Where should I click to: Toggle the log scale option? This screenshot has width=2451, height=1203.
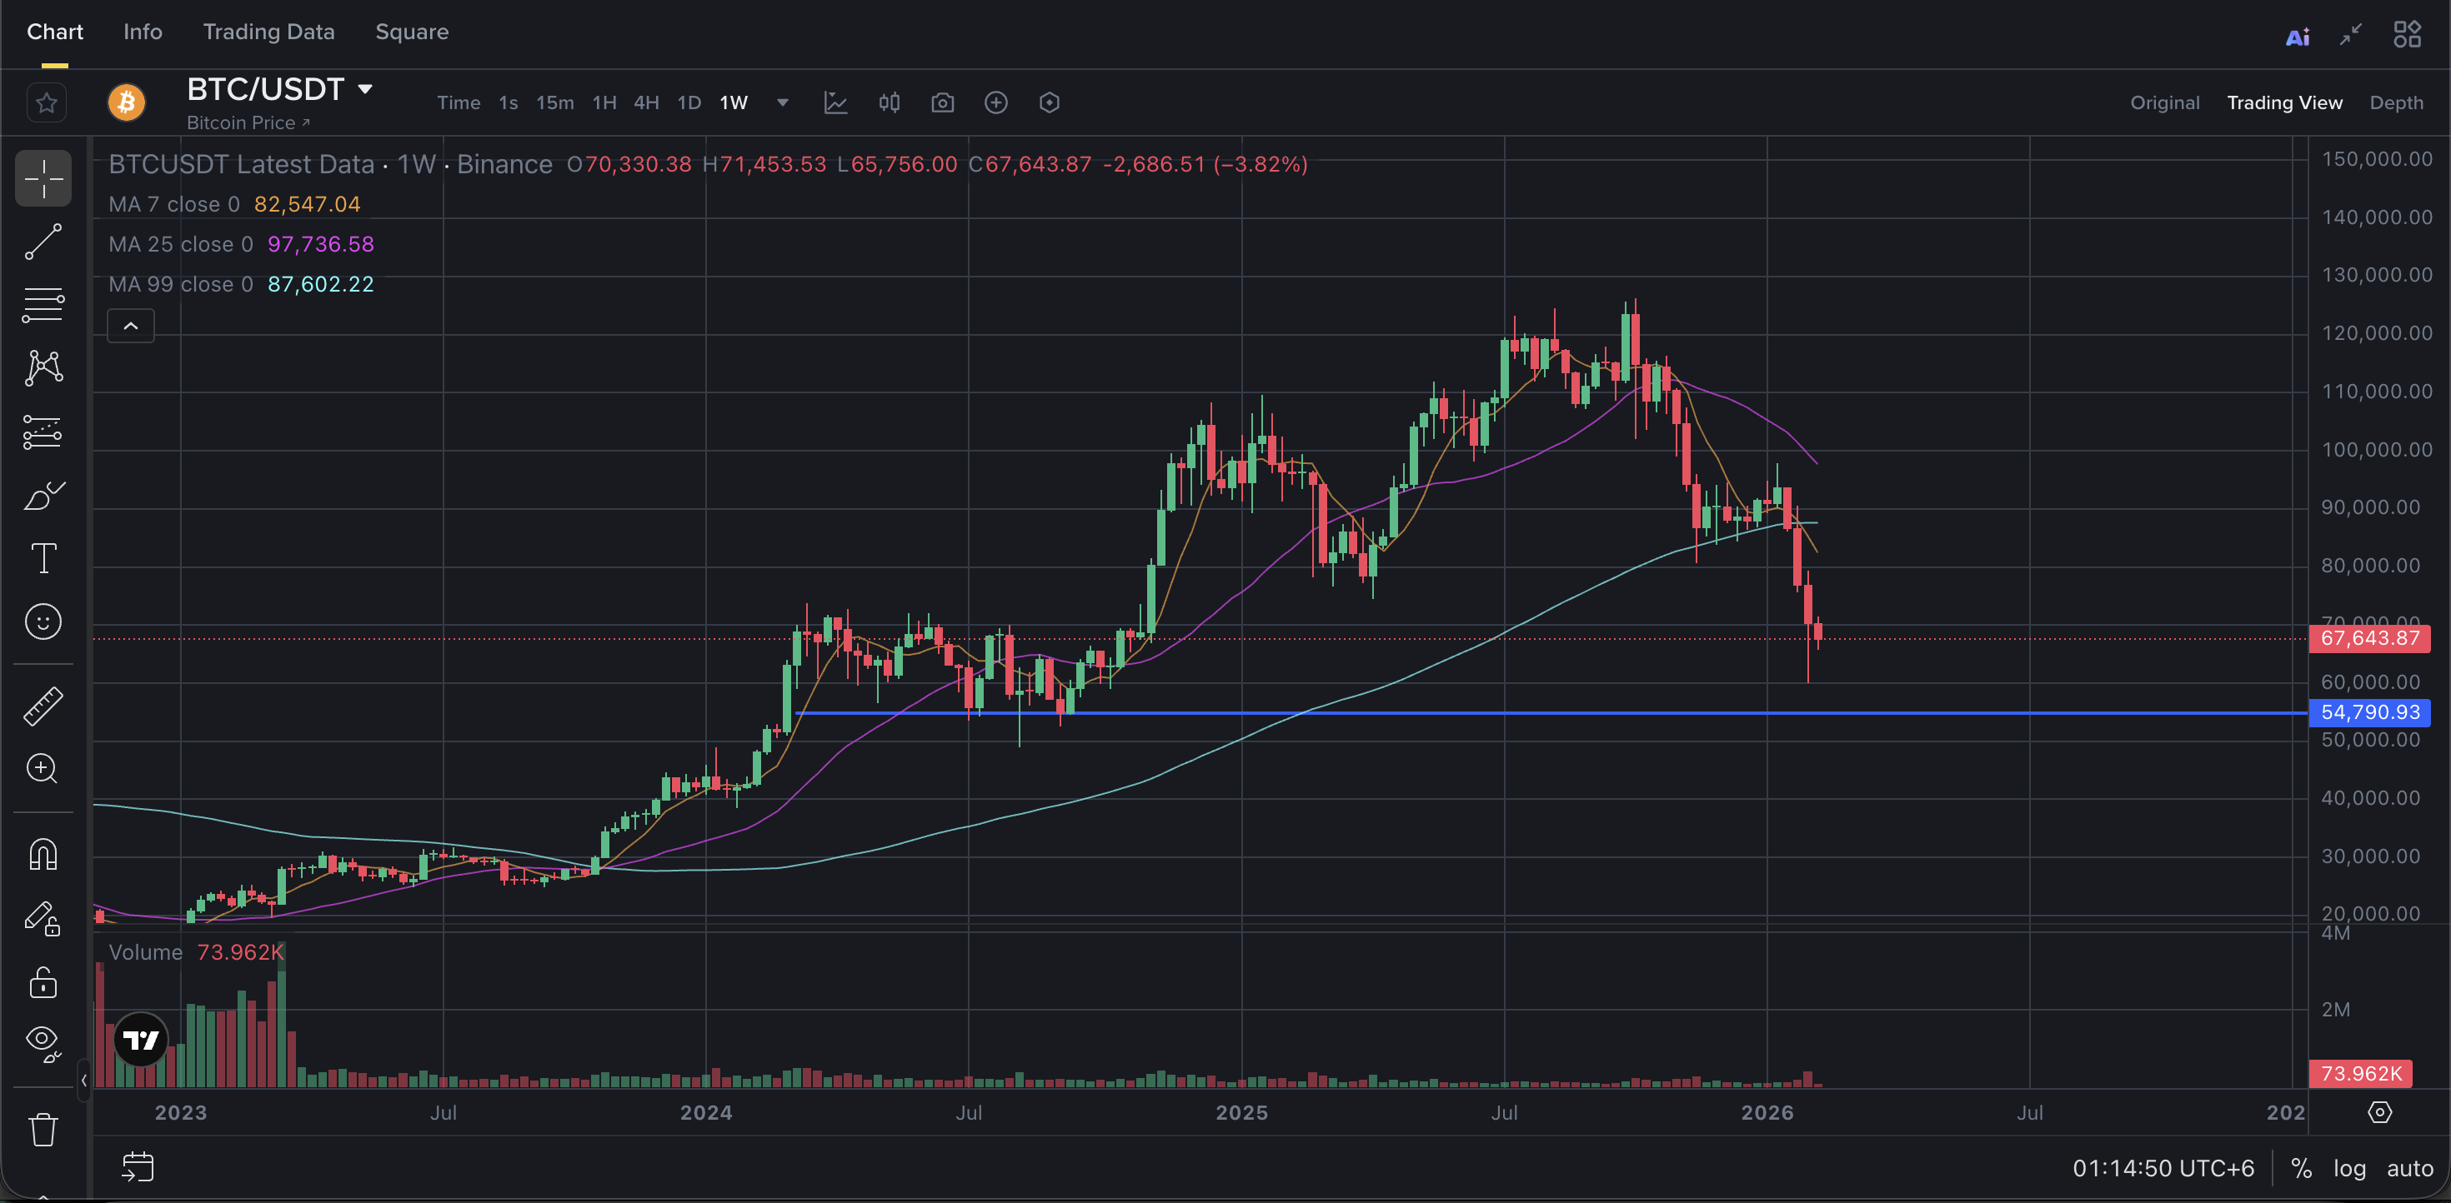click(2348, 1168)
